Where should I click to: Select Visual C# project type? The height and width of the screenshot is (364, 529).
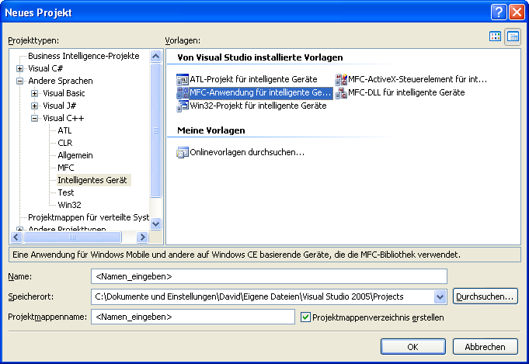(x=46, y=68)
